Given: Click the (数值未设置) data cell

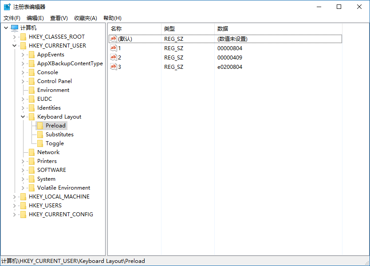Looking at the screenshot, I should [x=232, y=39].
